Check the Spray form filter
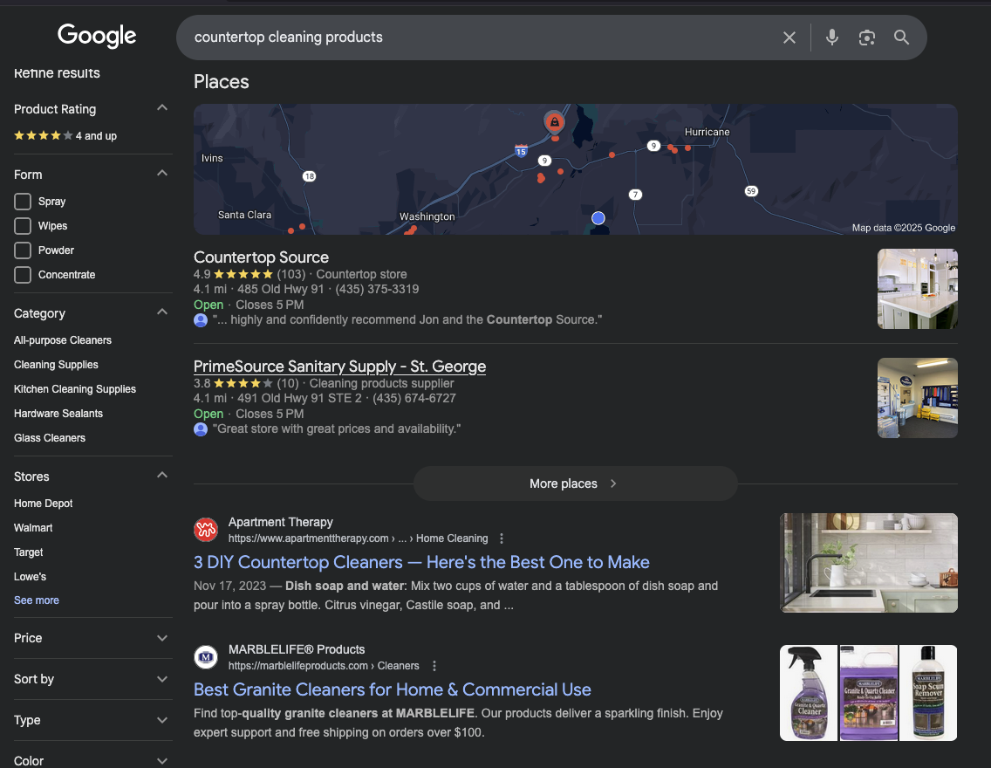 (x=23, y=202)
